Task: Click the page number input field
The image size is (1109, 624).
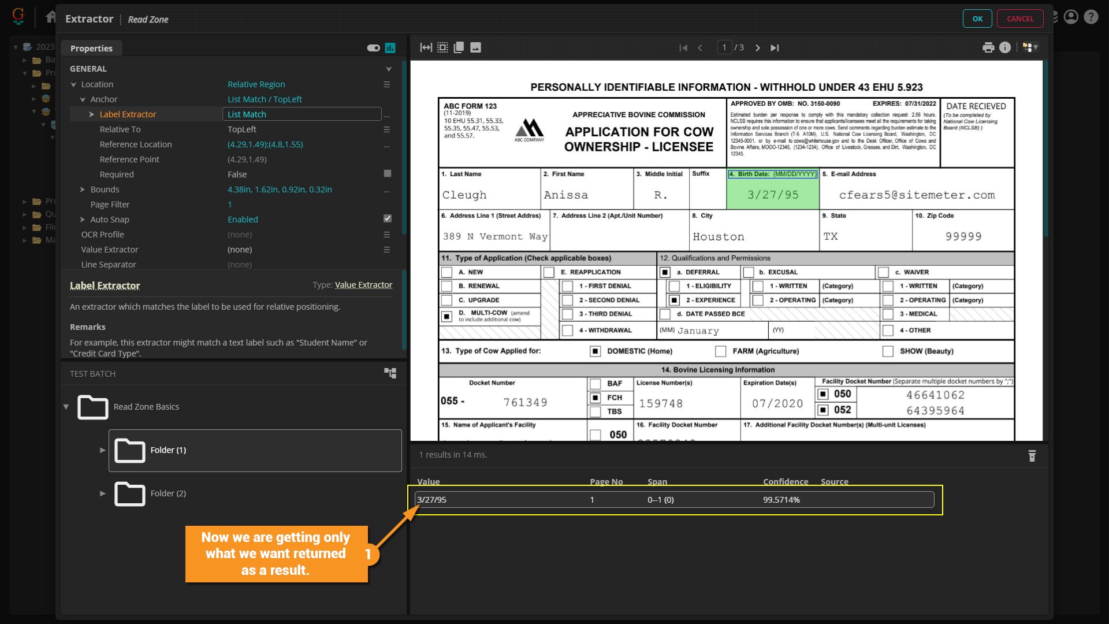Action: (x=724, y=48)
